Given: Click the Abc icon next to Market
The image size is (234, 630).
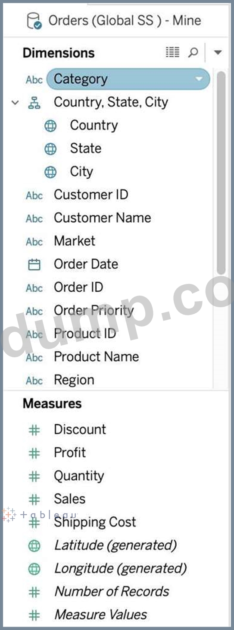Looking at the screenshot, I should pos(34,242).
